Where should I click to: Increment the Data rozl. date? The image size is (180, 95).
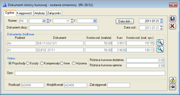click(161, 27)
